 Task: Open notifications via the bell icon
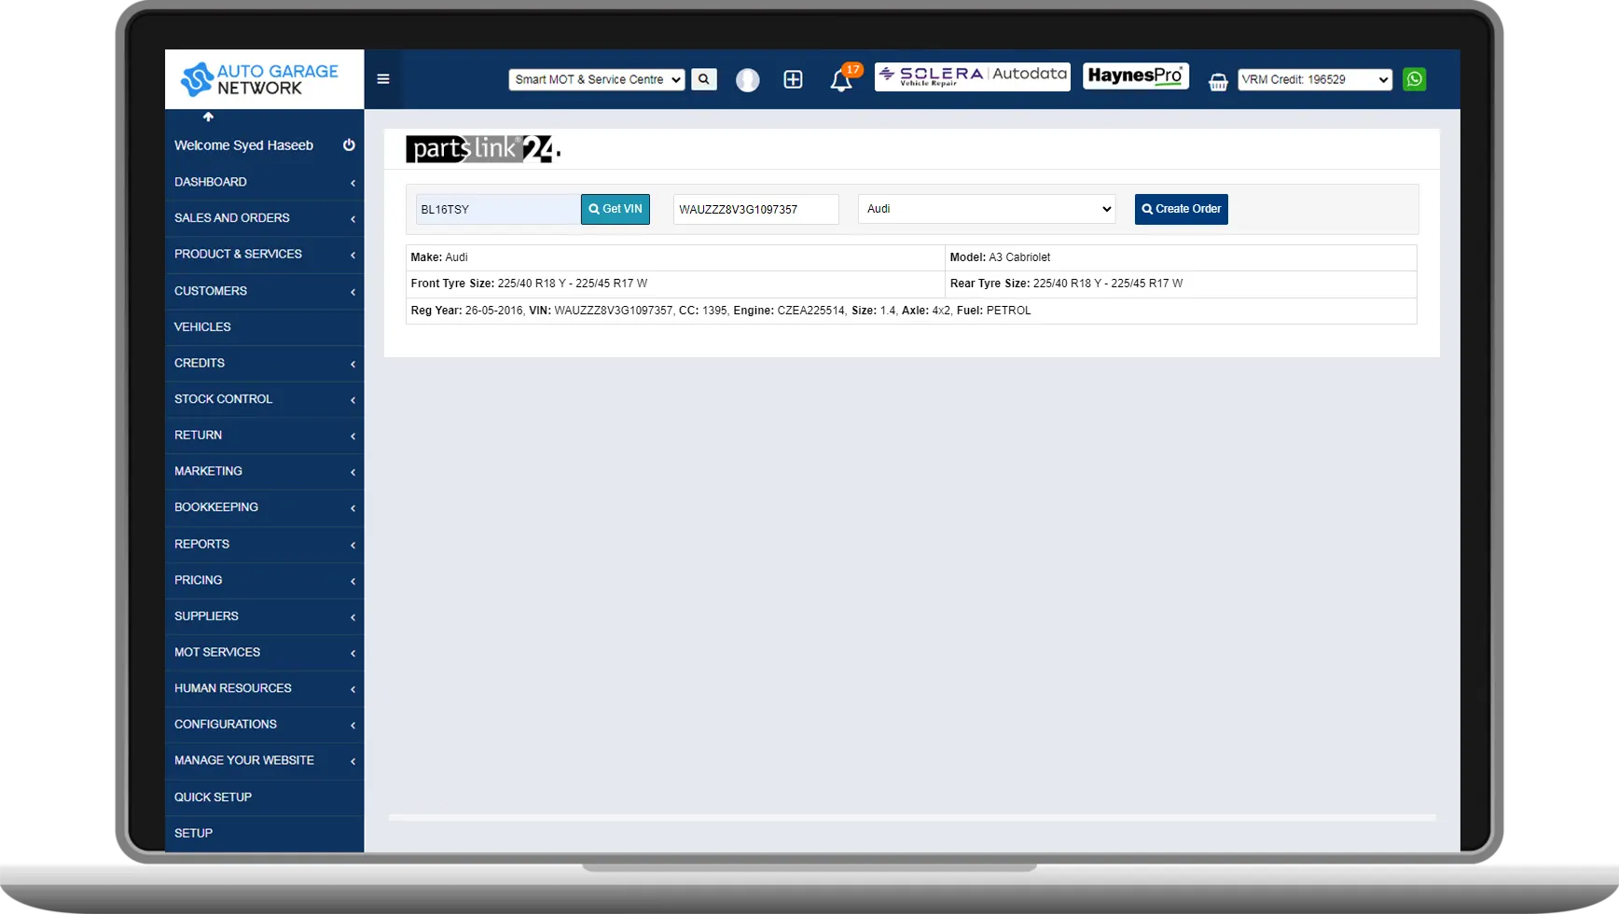840,82
